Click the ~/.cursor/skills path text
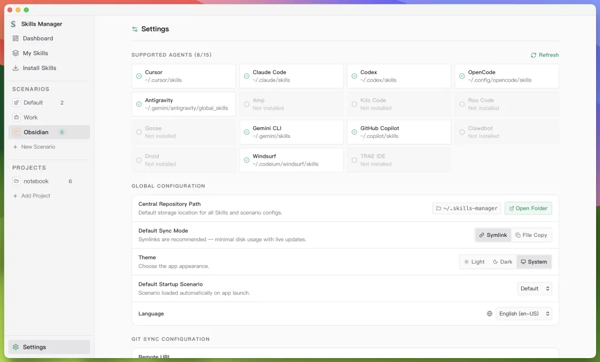 pos(163,80)
